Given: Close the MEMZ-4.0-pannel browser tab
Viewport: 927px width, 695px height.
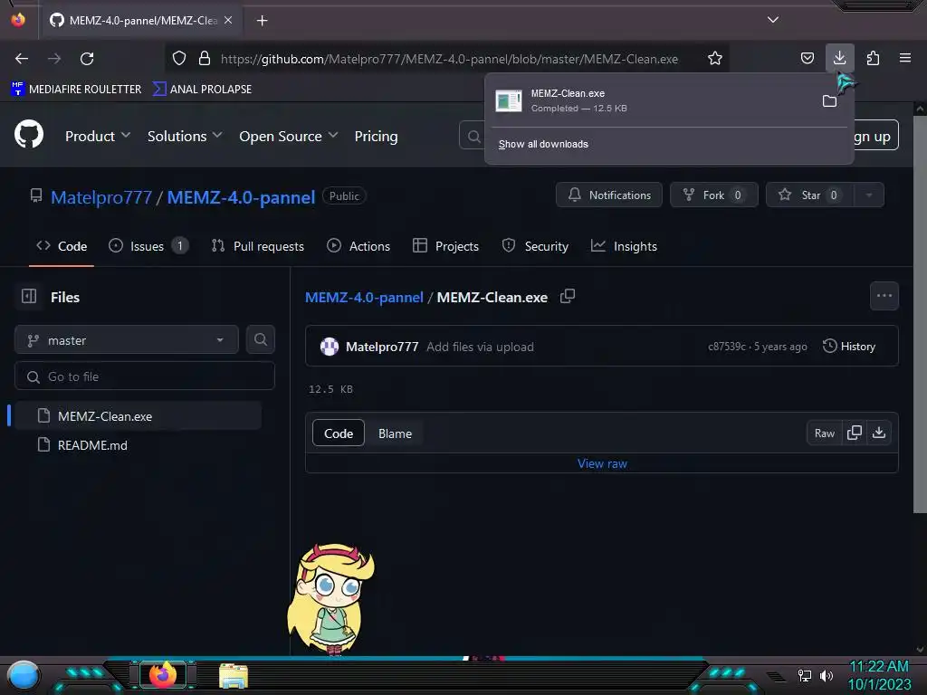Looking at the screenshot, I should tap(227, 20).
